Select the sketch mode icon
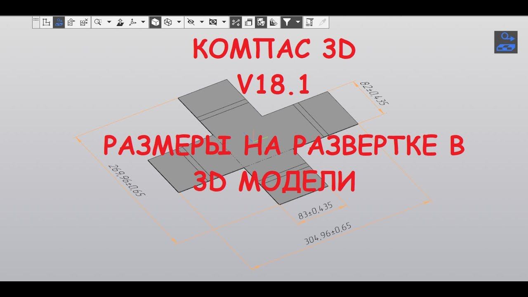The height and width of the screenshot is (297, 528). pyautogui.click(x=47, y=22)
